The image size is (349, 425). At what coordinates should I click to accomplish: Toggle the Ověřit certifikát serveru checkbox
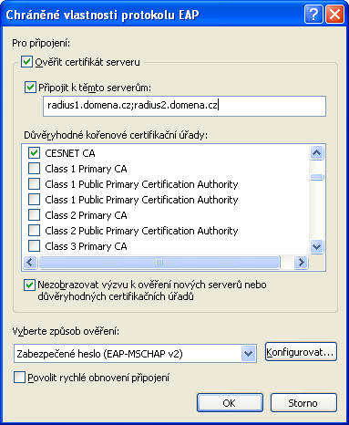(x=26, y=62)
